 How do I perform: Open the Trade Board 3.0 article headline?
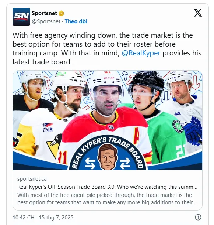[x=107, y=187]
